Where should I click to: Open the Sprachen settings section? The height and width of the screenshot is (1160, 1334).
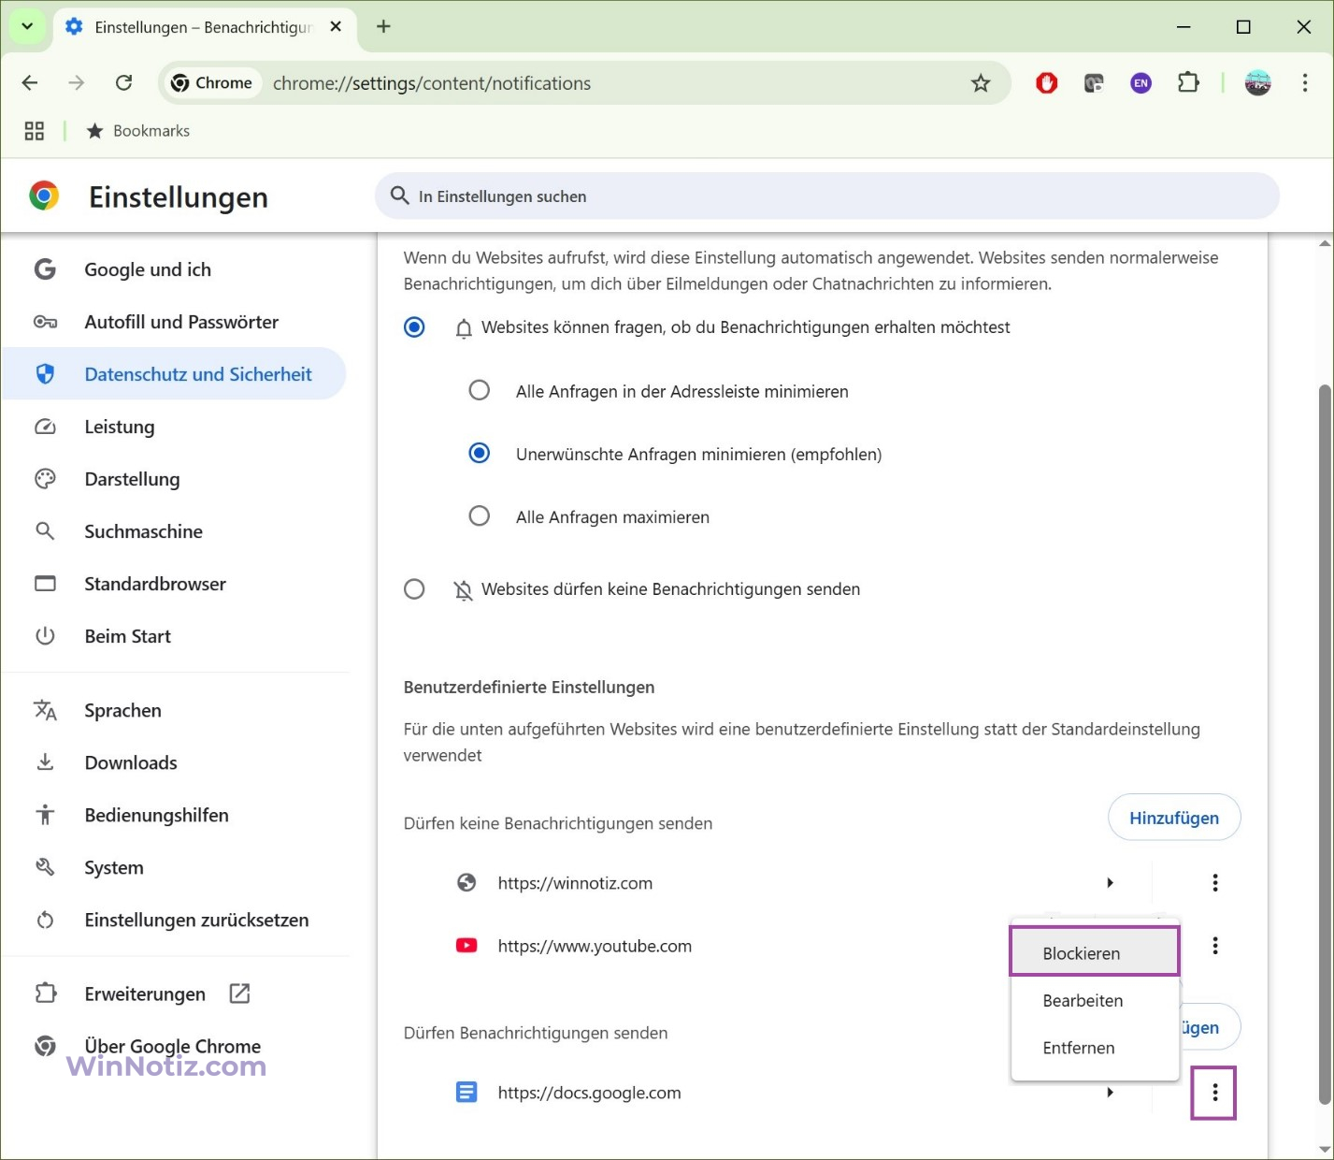pyautogui.click(x=175, y=710)
